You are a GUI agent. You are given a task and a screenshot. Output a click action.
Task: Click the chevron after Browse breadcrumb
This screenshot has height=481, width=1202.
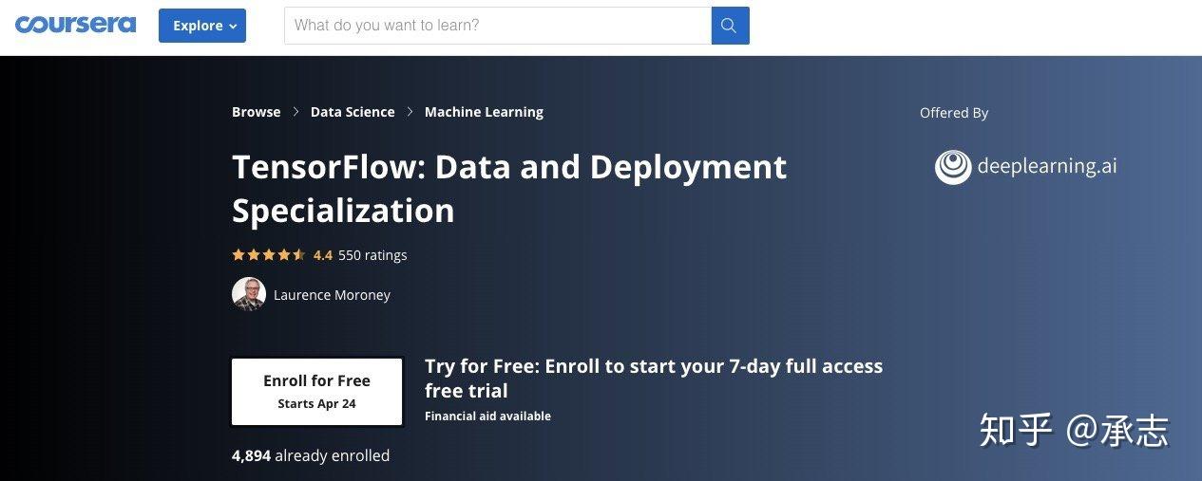tap(296, 112)
